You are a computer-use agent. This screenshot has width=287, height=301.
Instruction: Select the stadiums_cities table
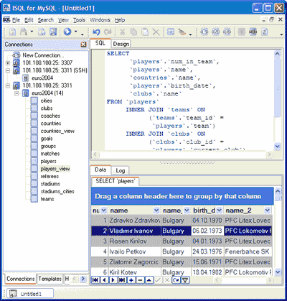[57, 191]
